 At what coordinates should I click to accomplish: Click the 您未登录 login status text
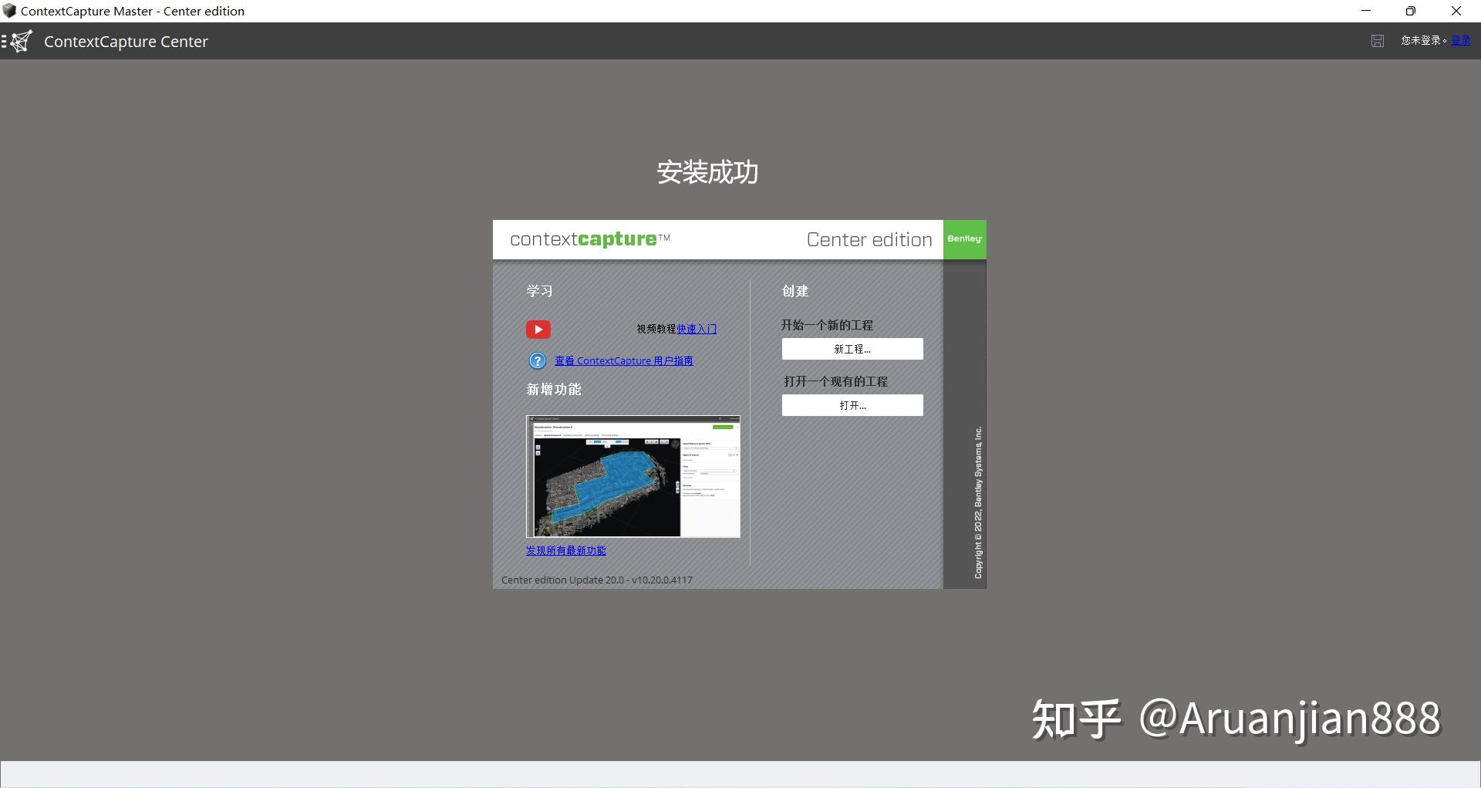click(x=1420, y=41)
